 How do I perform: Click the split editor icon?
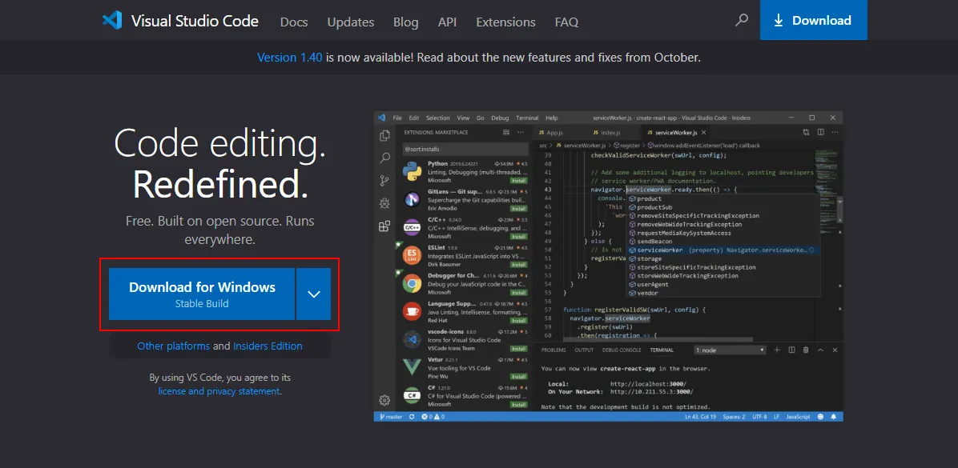point(820,133)
